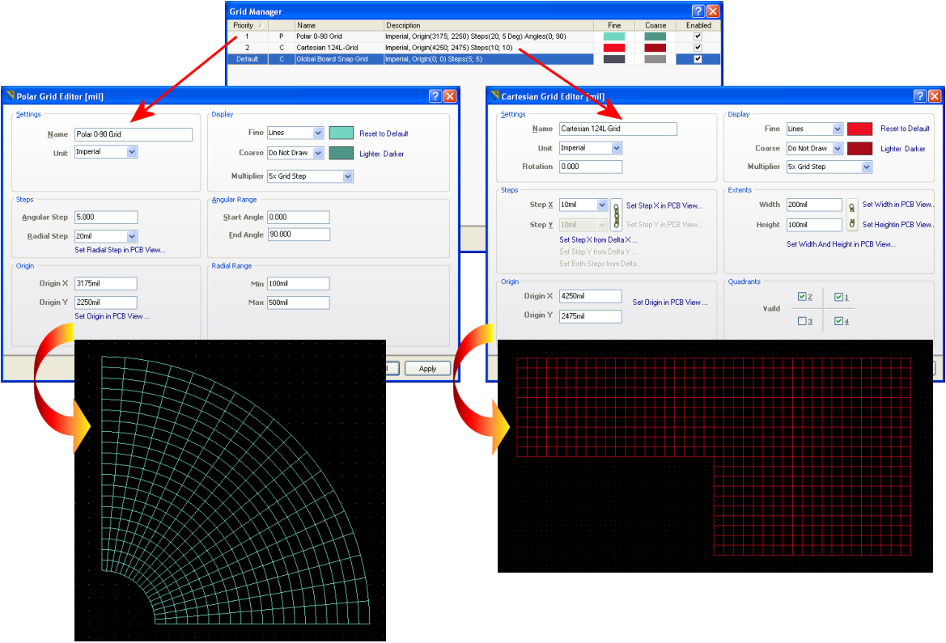
Task: Disable the Polar 0-90 Grid enabled checkbox
Action: (x=698, y=36)
